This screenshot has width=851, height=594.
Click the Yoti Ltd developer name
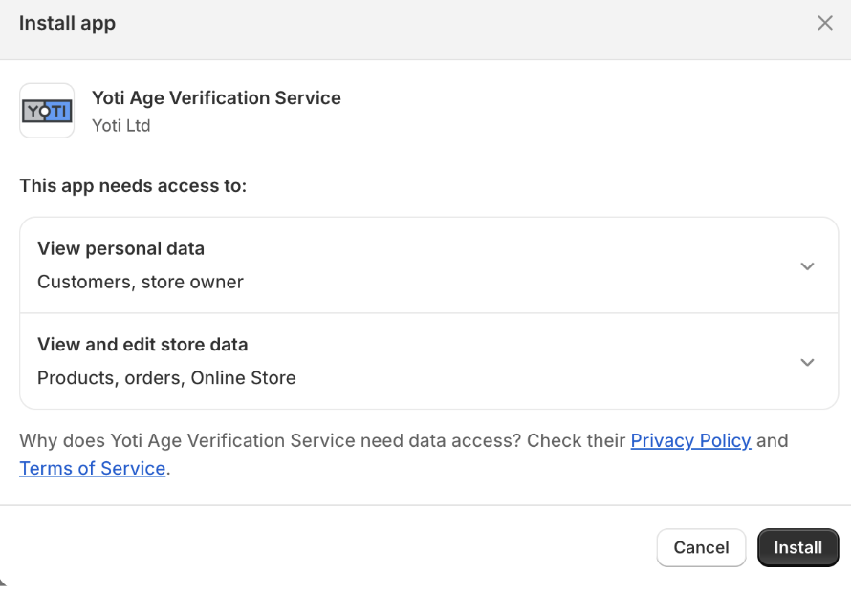[120, 126]
